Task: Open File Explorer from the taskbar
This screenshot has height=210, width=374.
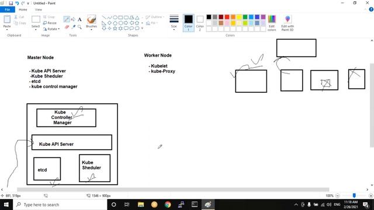Action: click(141, 205)
